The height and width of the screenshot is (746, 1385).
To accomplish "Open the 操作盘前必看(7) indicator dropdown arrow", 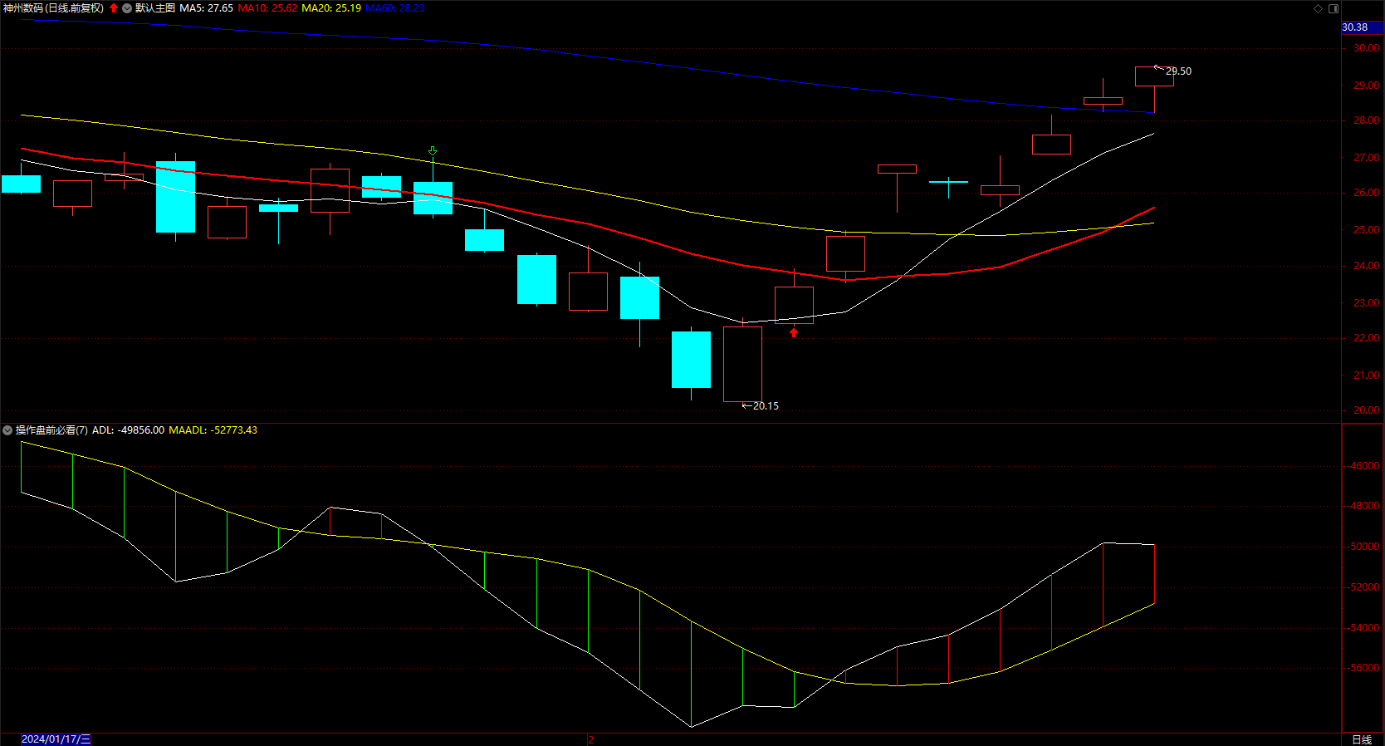I will [x=7, y=430].
